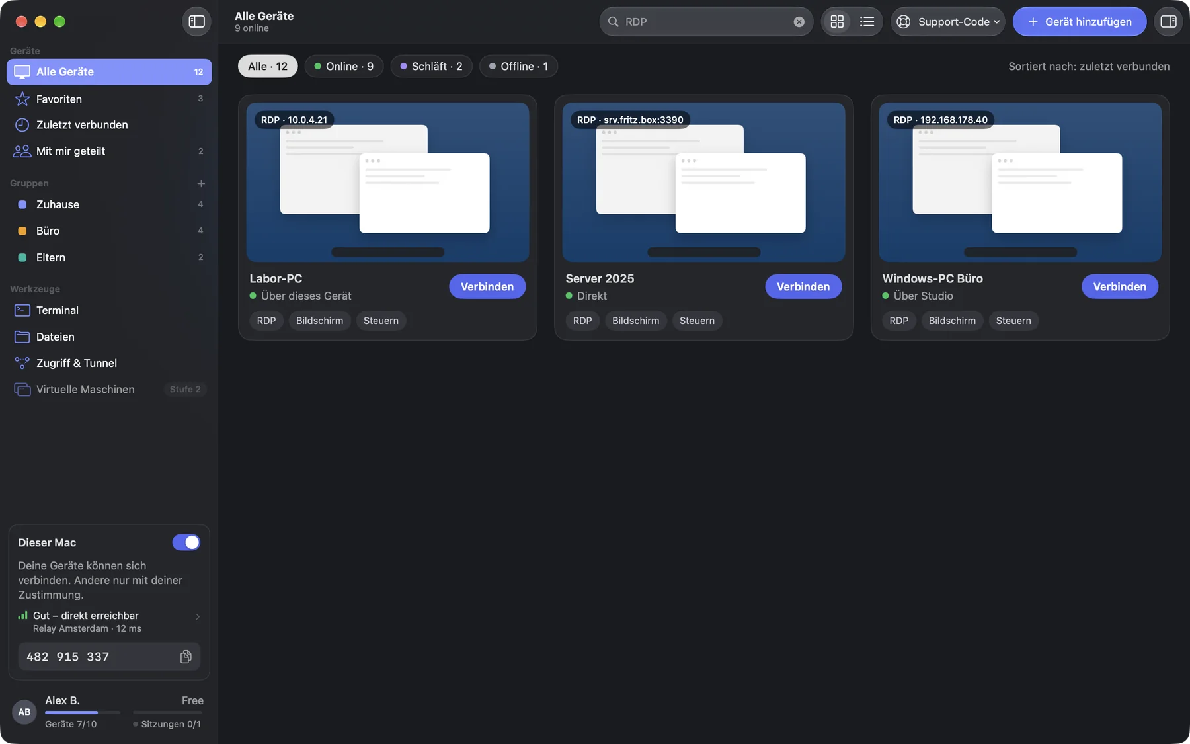Click the Geräte 7/10 usage bar
The width and height of the screenshot is (1190, 744).
(83, 712)
